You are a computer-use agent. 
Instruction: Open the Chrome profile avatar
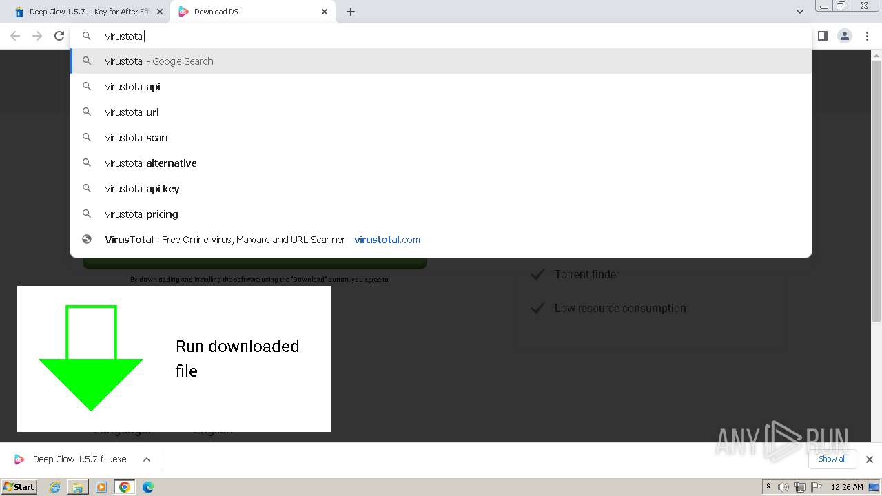[844, 36]
